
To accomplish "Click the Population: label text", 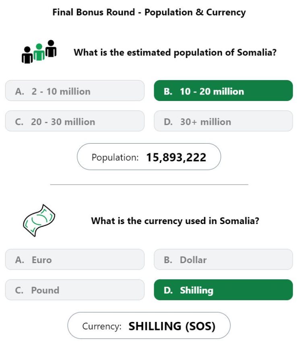I will (x=115, y=158).
